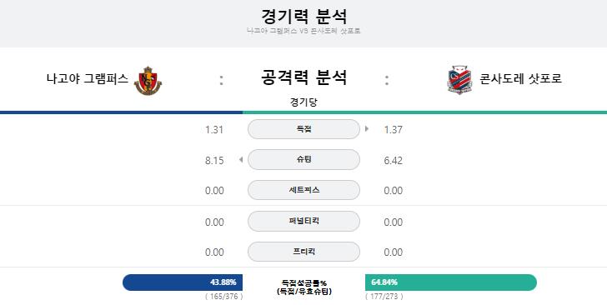Click the Nagoya Grampus team crest
The width and height of the screenshot is (607, 305).
[x=148, y=81]
